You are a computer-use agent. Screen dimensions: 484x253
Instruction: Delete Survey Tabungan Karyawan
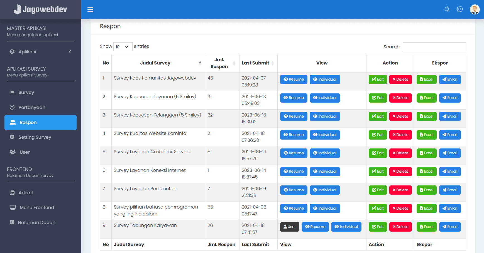coord(400,227)
